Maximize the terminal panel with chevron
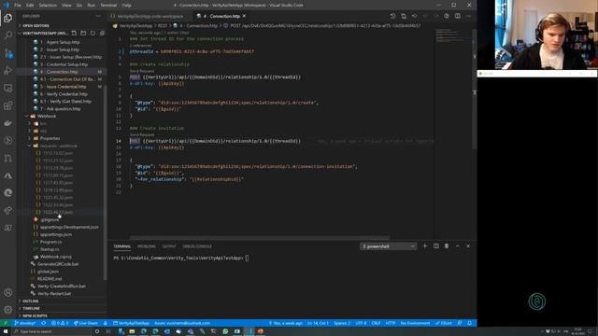The image size is (598, 336). coord(457,246)
